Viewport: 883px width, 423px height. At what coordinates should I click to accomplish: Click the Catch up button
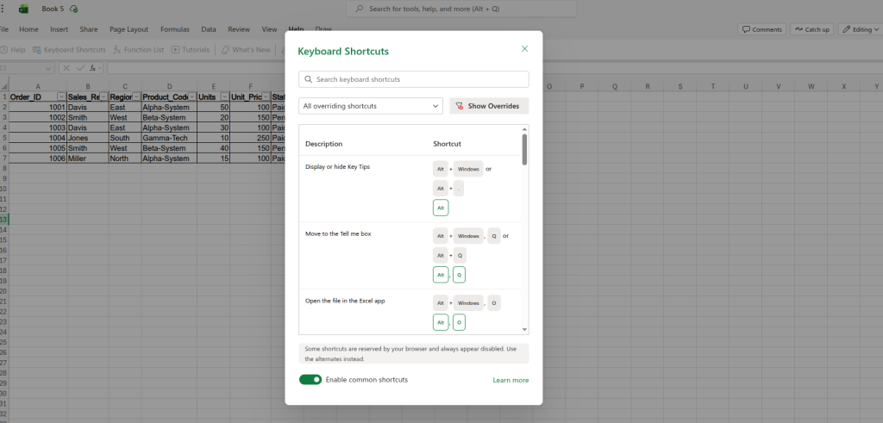click(x=811, y=29)
